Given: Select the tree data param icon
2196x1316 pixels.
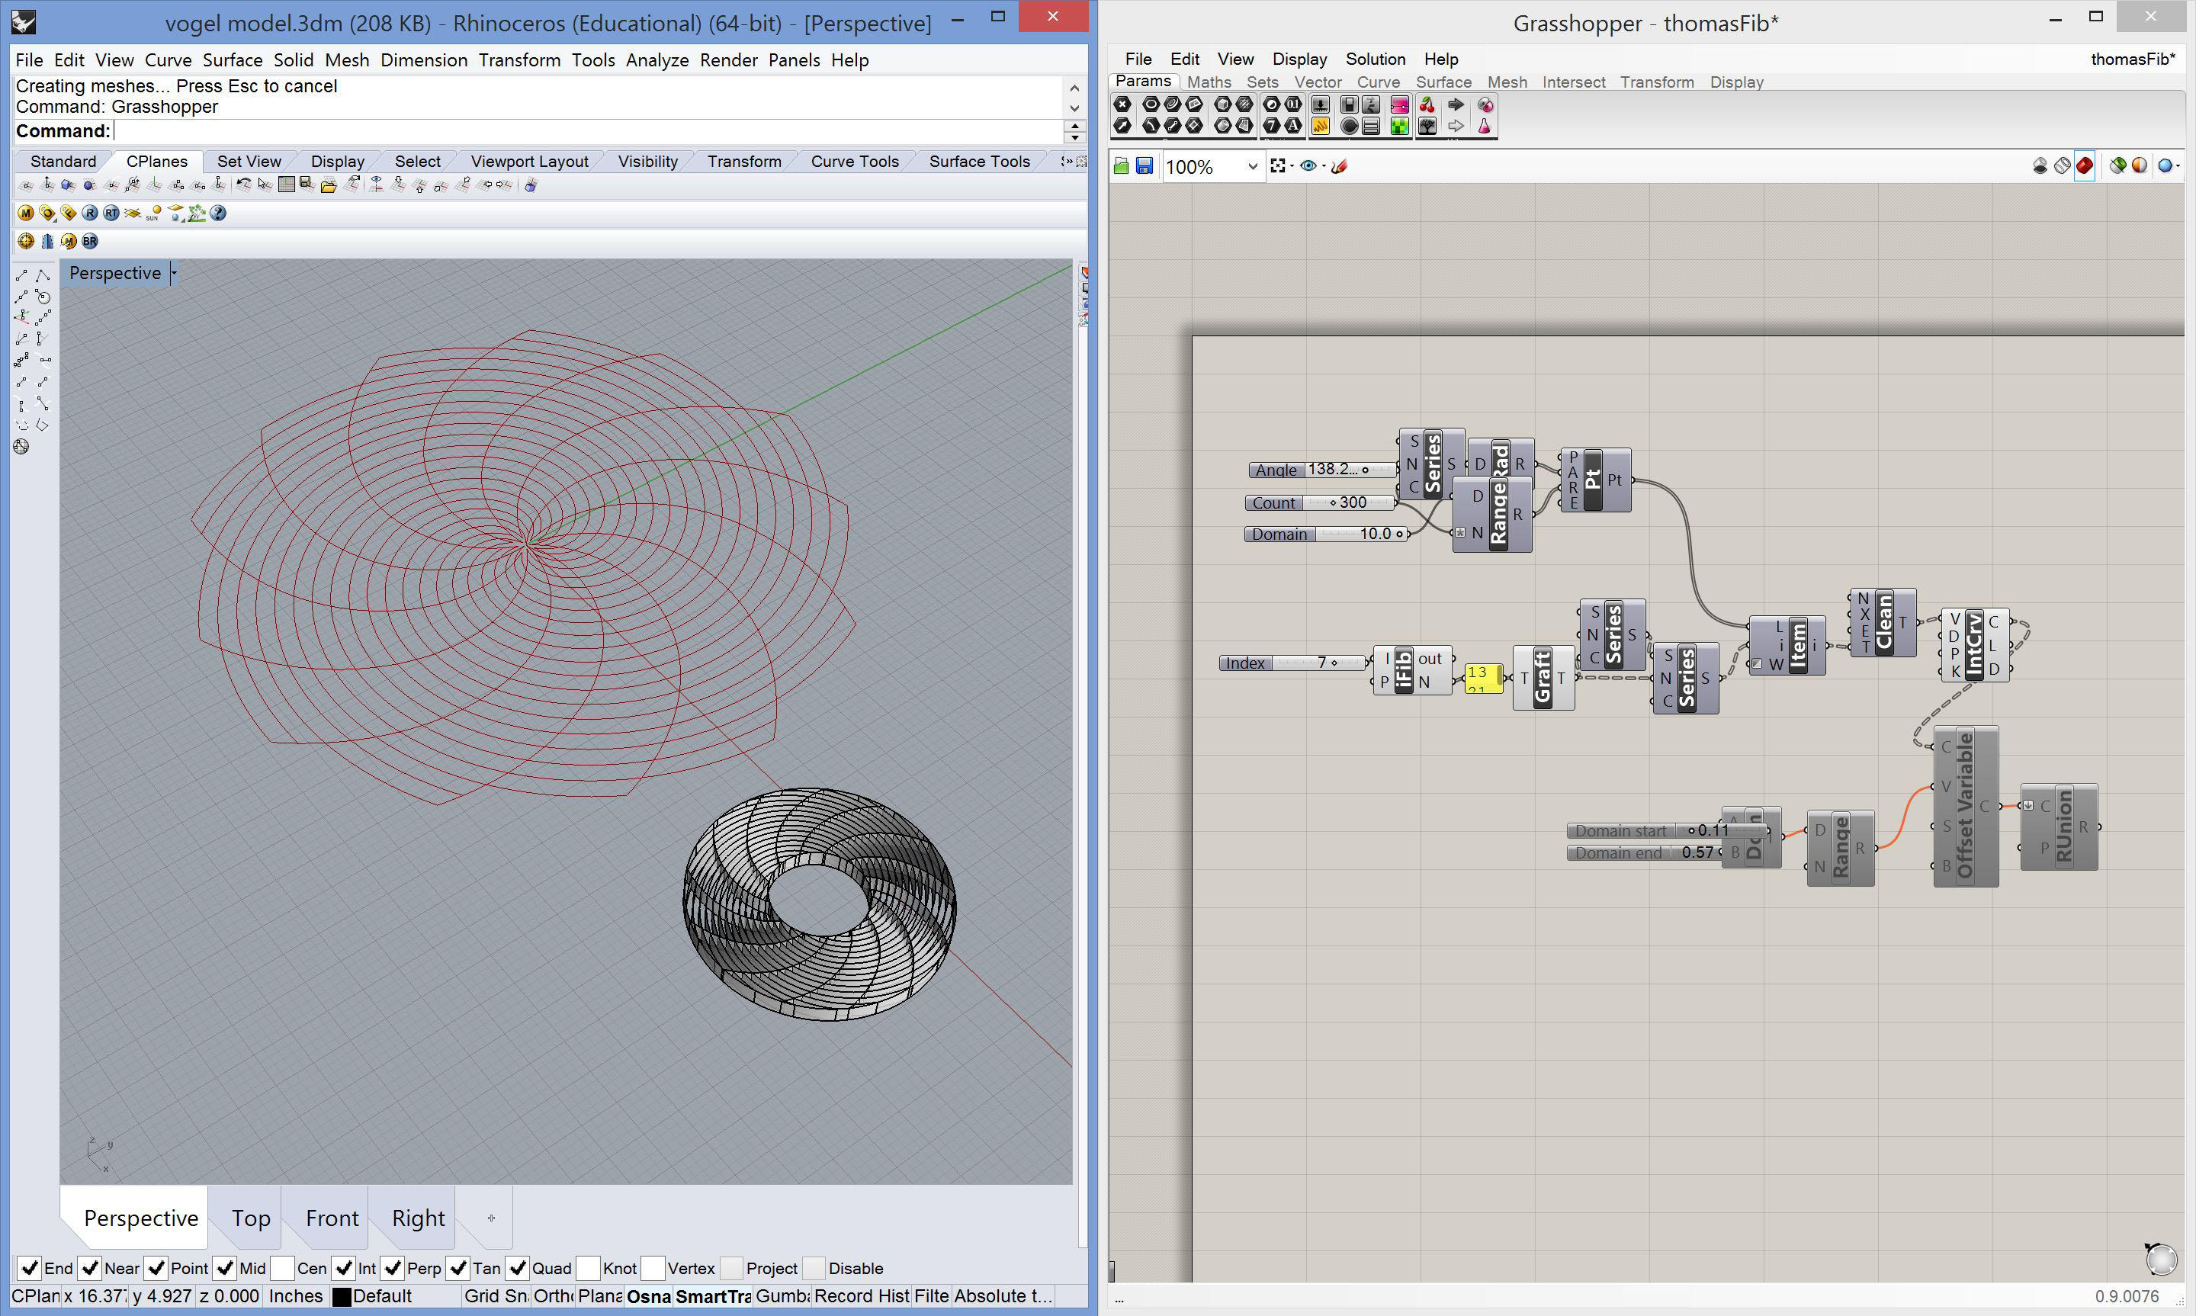Looking at the screenshot, I should pyautogui.click(x=1427, y=127).
